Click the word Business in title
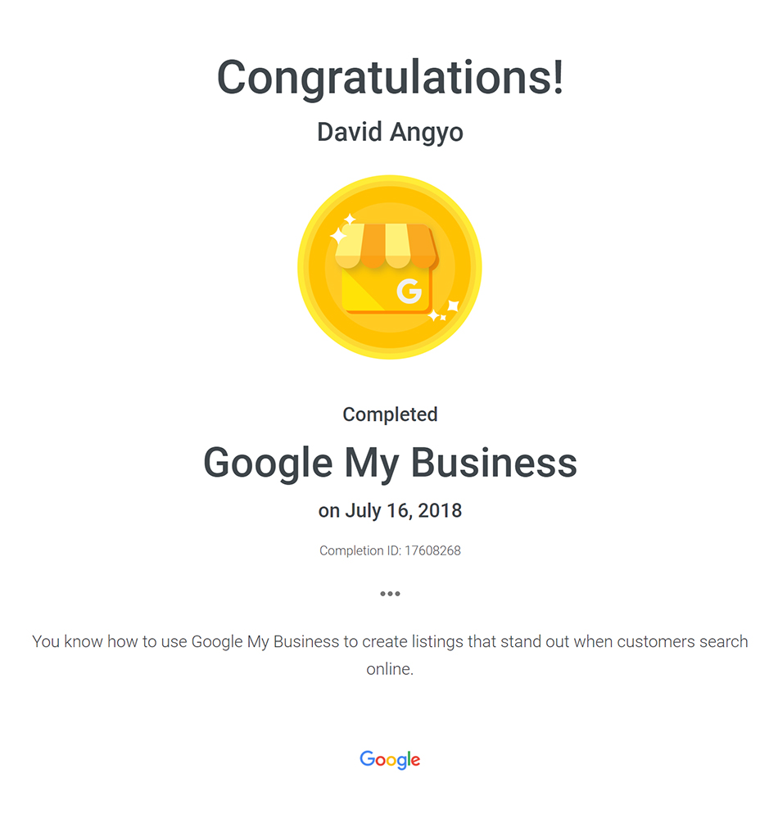Viewport: 778px width, 819px height. 494,463
